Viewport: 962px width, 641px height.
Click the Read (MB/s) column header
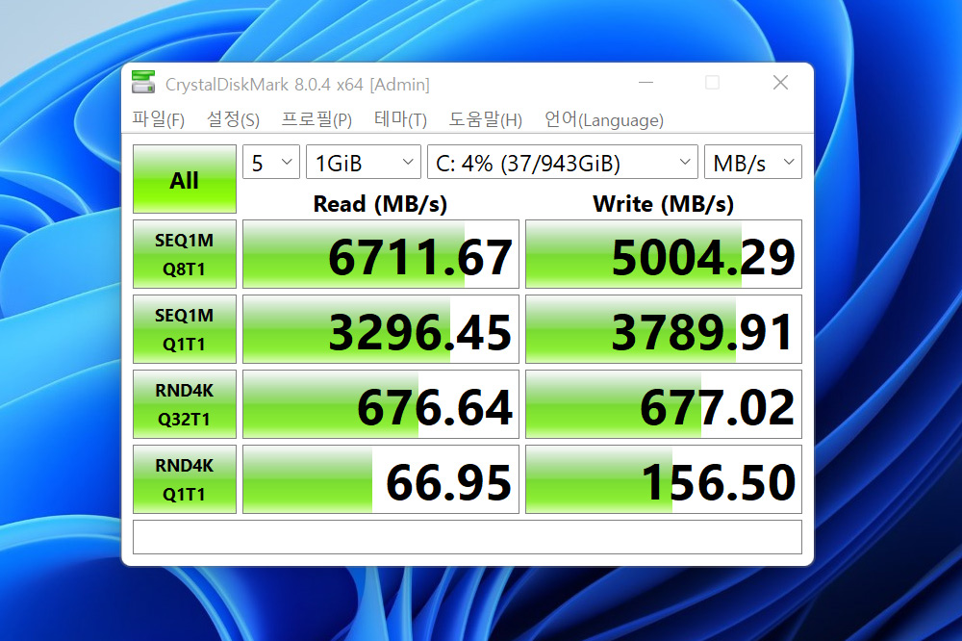point(380,204)
